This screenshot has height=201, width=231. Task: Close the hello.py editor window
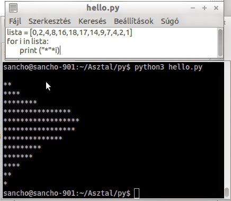click(216, 8)
